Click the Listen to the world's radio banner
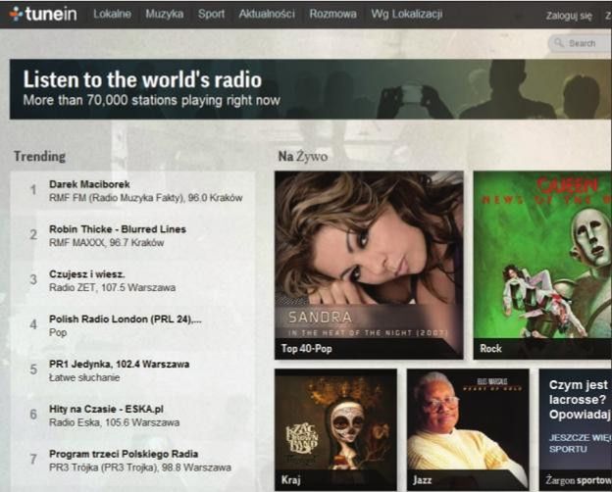This screenshot has height=492, width=612. (x=311, y=89)
